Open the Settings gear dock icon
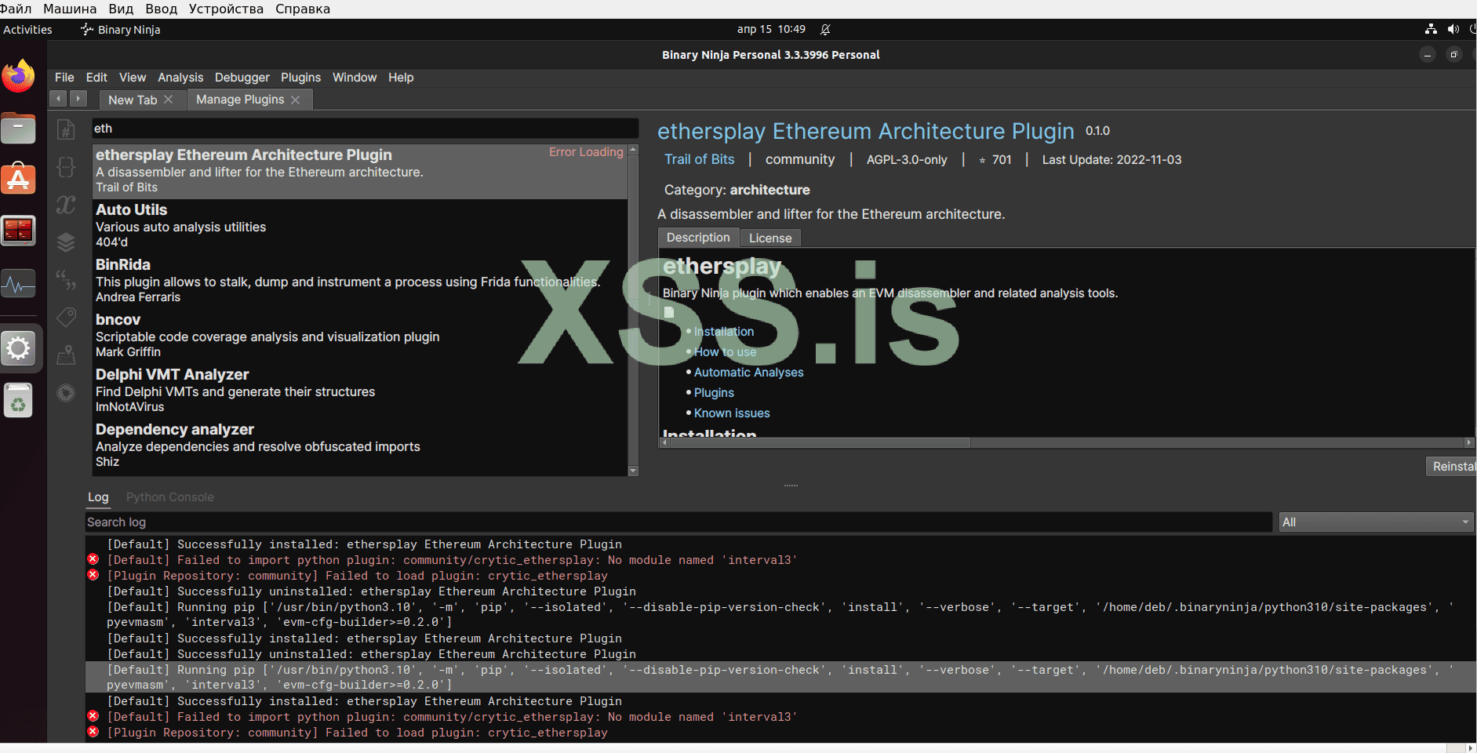This screenshot has height=753, width=1477. tap(18, 348)
